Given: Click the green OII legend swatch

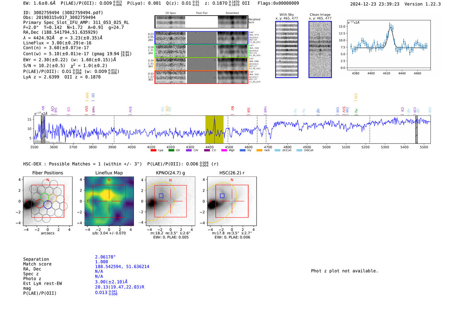Looking at the screenshot, I should pyautogui.click(x=171, y=150).
